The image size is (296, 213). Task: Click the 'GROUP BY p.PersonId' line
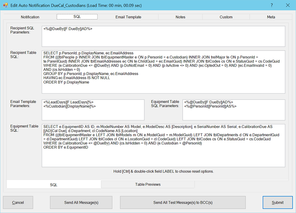91,74
